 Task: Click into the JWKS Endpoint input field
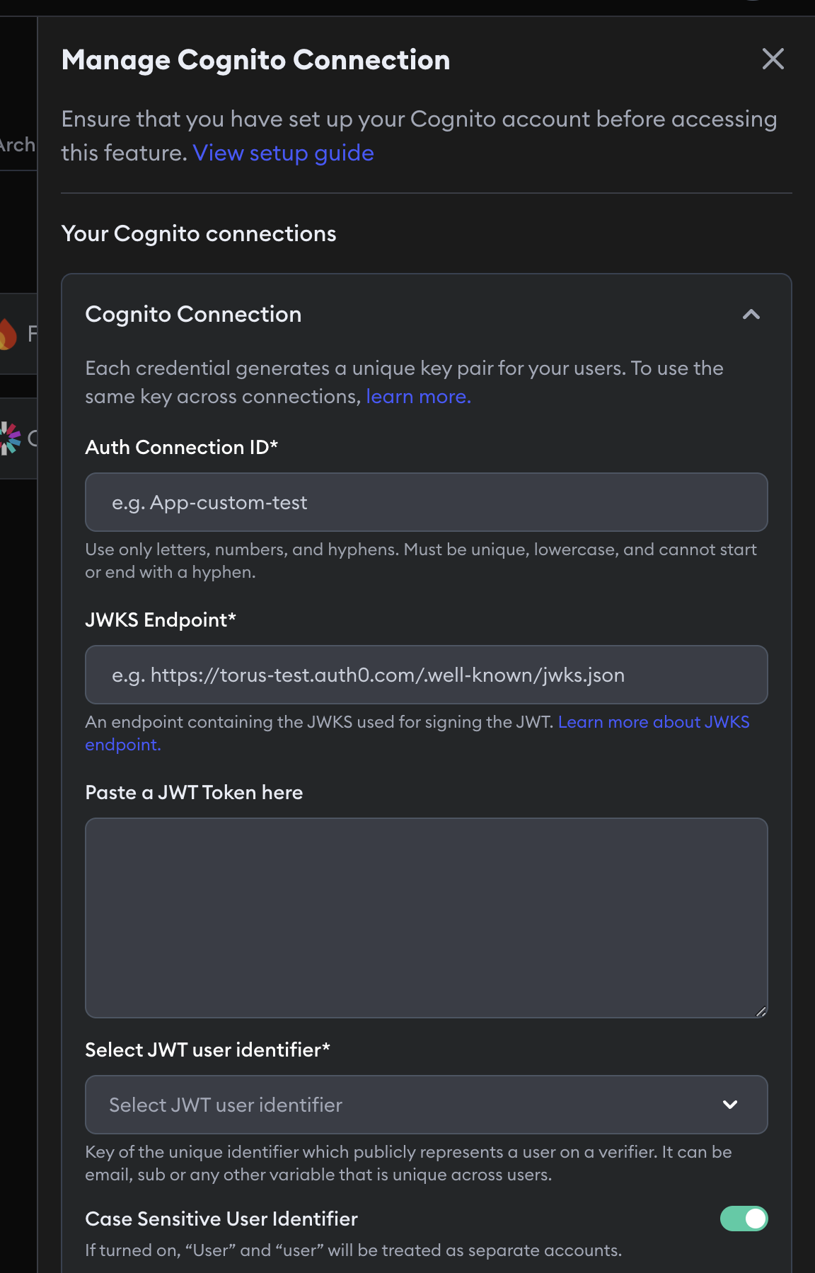tap(427, 675)
